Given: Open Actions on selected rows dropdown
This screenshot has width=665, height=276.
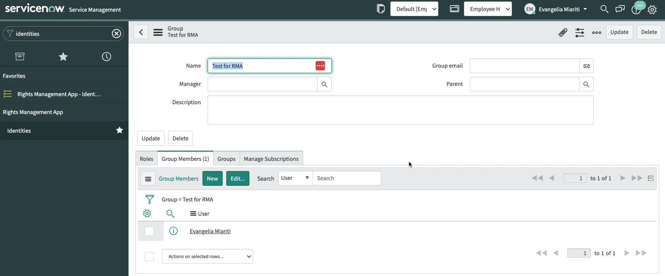Looking at the screenshot, I should click(x=207, y=257).
